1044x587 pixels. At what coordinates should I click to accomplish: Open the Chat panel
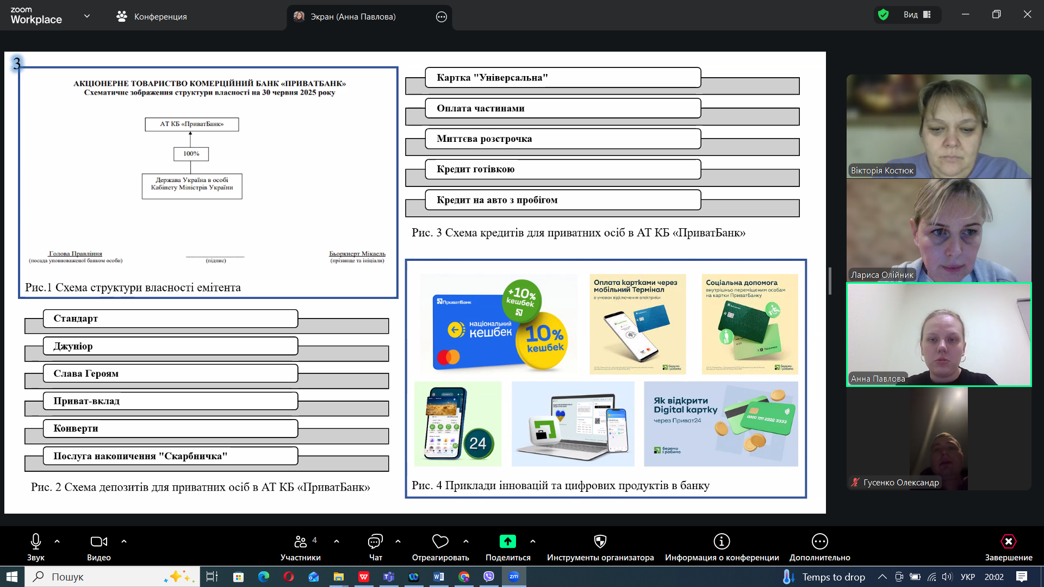375,541
